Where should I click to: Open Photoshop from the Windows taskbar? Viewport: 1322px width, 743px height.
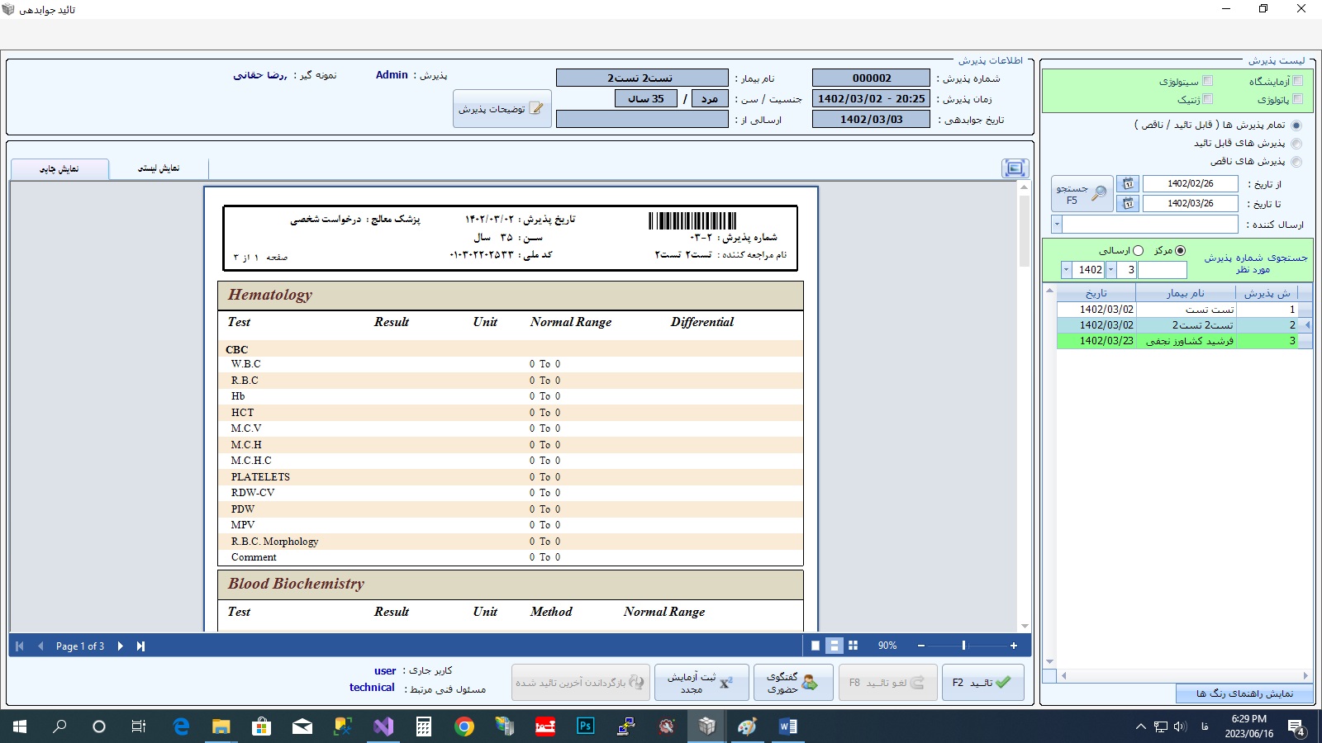pyautogui.click(x=585, y=726)
